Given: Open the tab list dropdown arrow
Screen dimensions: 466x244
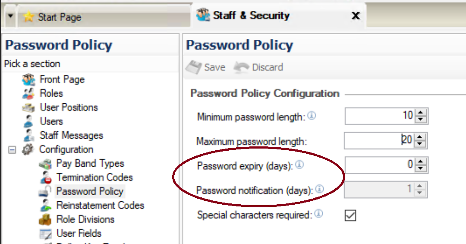Looking at the screenshot, I should (10, 16).
